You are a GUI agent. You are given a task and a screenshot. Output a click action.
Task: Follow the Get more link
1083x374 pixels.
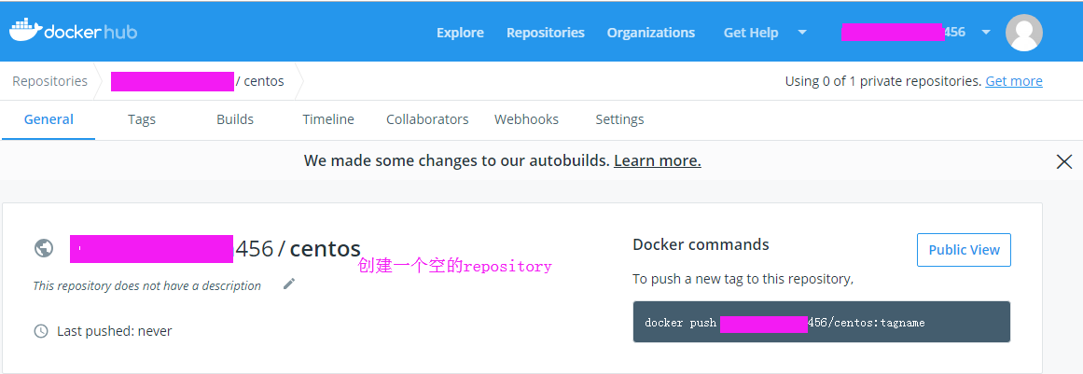coord(1014,81)
